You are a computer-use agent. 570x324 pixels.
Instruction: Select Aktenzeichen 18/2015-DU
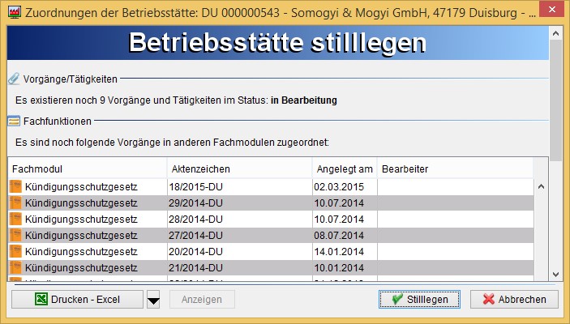pos(195,187)
